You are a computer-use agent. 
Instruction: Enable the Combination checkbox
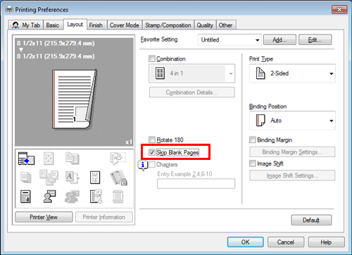[x=152, y=58]
